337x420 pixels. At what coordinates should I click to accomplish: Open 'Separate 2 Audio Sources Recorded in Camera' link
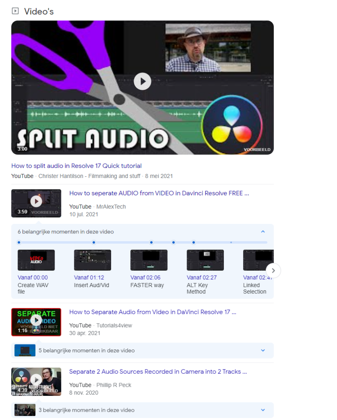coord(158,372)
